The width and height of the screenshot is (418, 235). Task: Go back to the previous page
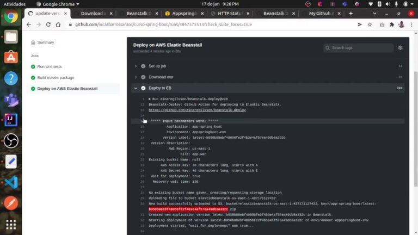click(29, 24)
